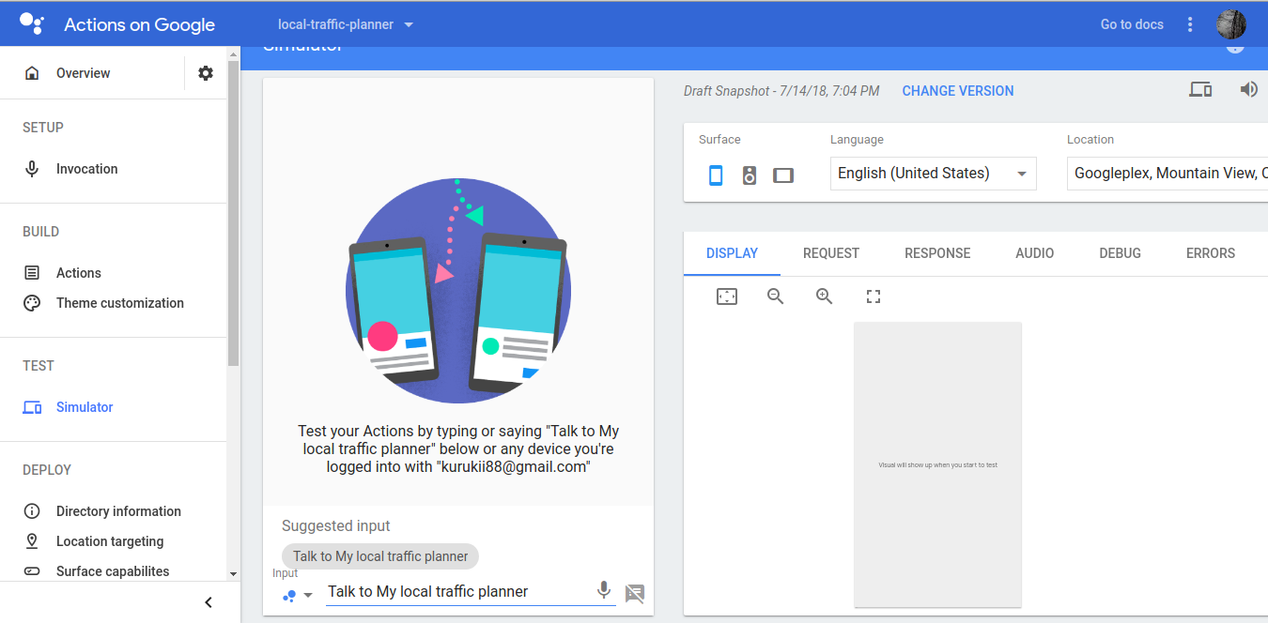Click the Location input field
This screenshot has height=623, width=1268.
coord(1167,174)
